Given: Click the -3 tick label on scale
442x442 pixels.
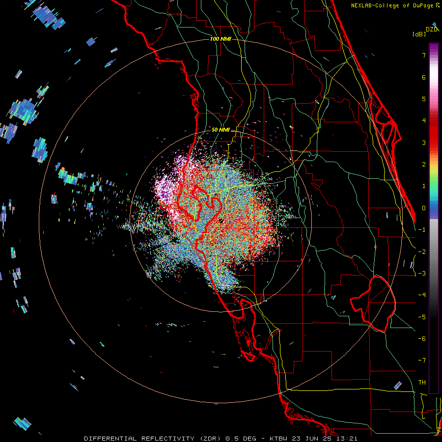Looking at the screenshot, I should coord(422,274).
